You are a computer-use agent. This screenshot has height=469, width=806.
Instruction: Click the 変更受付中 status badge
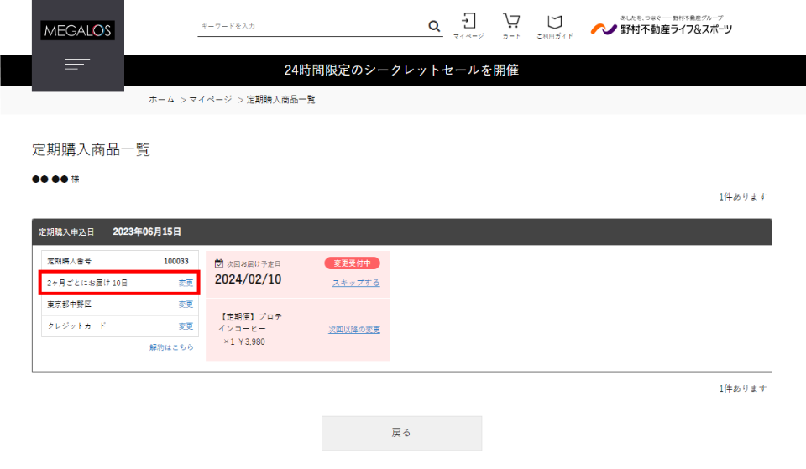(x=352, y=263)
